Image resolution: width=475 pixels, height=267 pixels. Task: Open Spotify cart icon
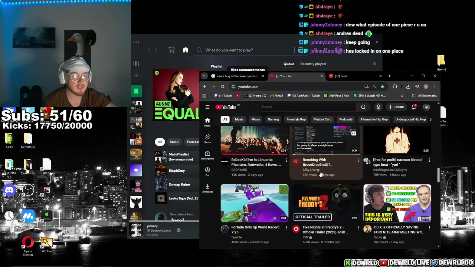(171, 50)
